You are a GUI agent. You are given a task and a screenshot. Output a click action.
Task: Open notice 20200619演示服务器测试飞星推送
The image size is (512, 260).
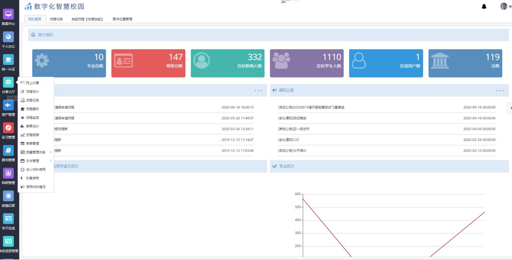(x=311, y=107)
